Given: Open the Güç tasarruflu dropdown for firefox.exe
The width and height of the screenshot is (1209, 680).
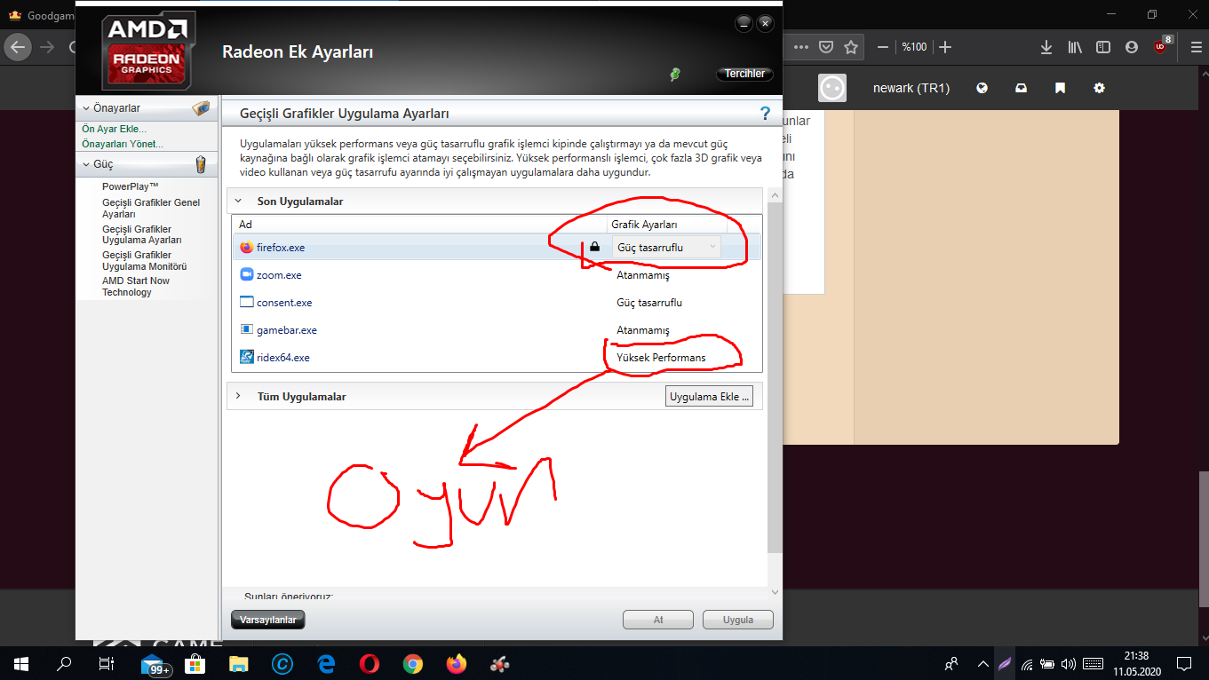Looking at the screenshot, I should point(666,247).
